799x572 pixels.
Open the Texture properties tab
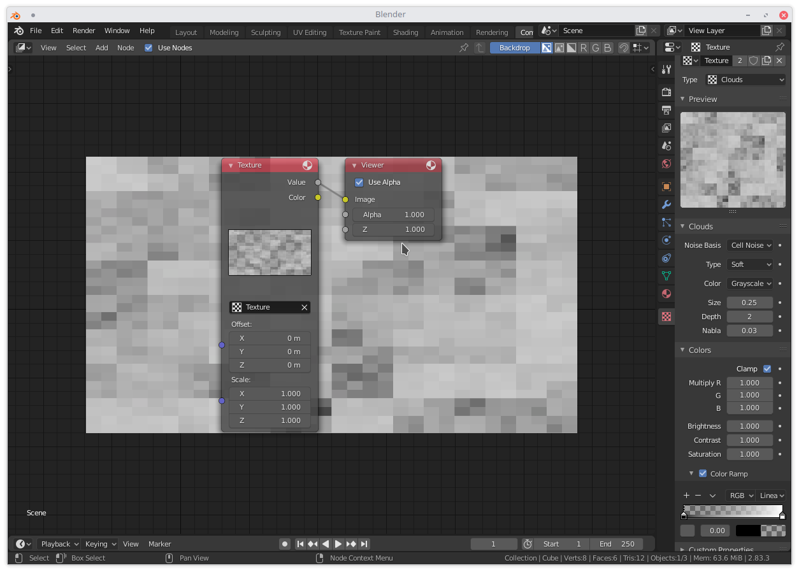pyautogui.click(x=666, y=317)
